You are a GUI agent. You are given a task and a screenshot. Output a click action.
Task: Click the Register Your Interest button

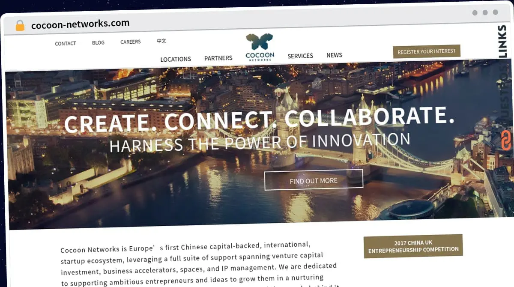(427, 51)
